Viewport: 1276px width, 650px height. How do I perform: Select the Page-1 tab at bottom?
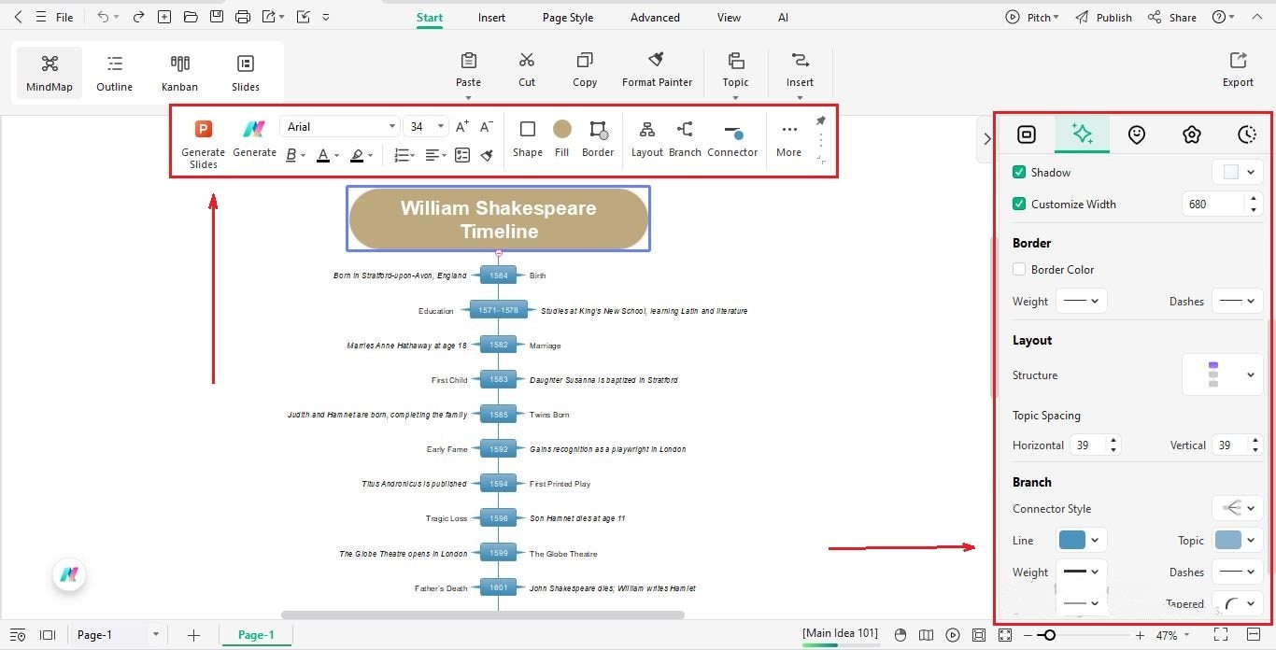click(x=256, y=635)
